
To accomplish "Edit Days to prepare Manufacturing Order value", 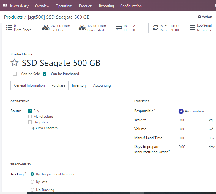I will [182, 147].
